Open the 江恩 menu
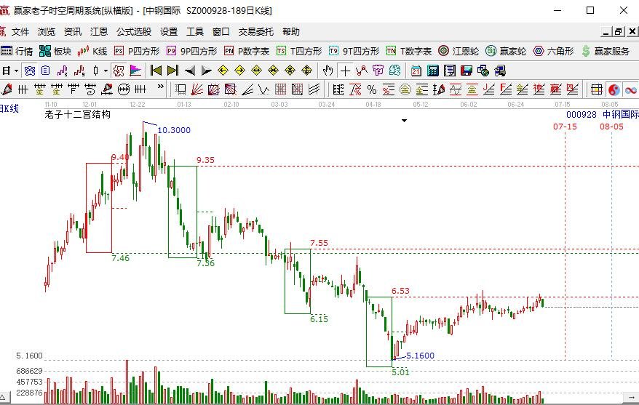Viewport: 639px width, 405px height. click(99, 32)
